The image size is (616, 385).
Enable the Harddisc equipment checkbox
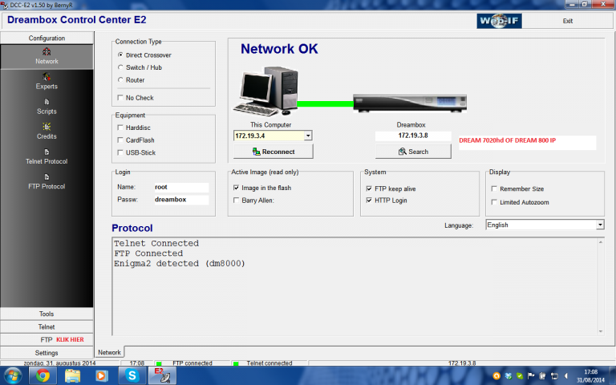click(x=120, y=127)
